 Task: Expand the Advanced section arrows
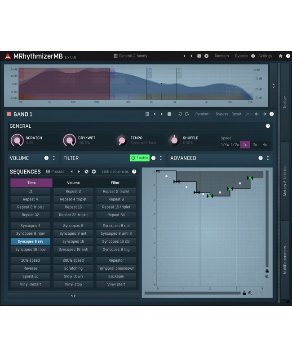click(x=268, y=158)
